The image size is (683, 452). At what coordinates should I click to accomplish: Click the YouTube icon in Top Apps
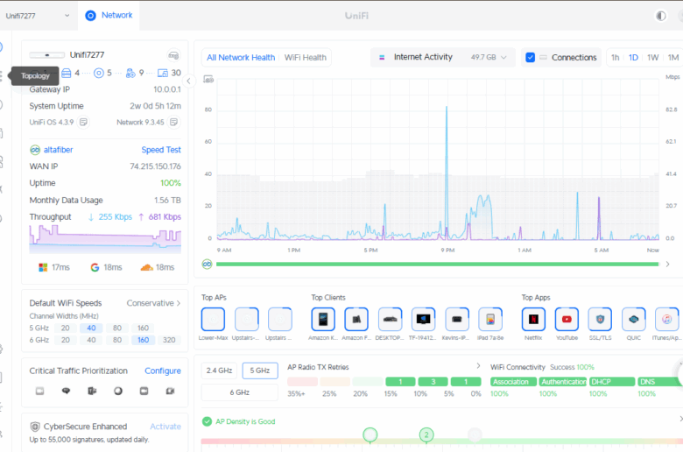click(x=567, y=319)
